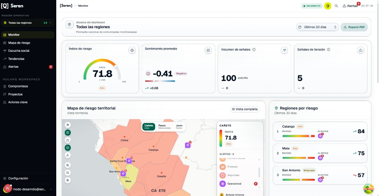The height and width of the screenshot is (196, 379).
Task: Select the Operacional alert category
Action: [x=238, y=184]
